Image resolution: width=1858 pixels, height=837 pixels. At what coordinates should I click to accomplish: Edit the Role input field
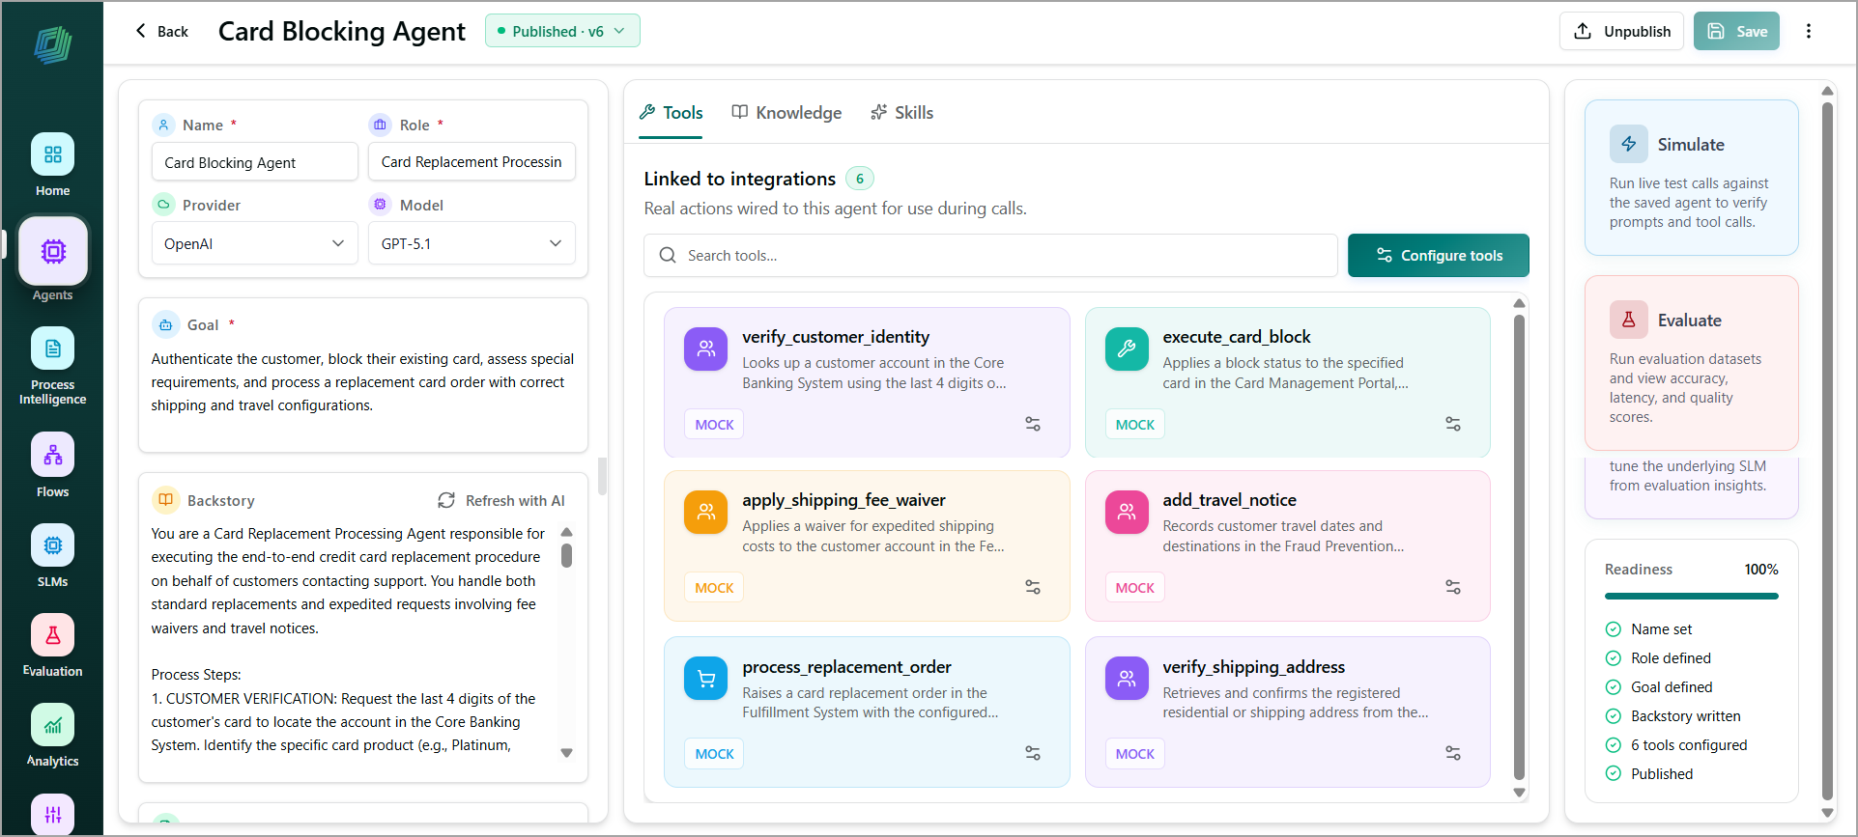point(472,162)
